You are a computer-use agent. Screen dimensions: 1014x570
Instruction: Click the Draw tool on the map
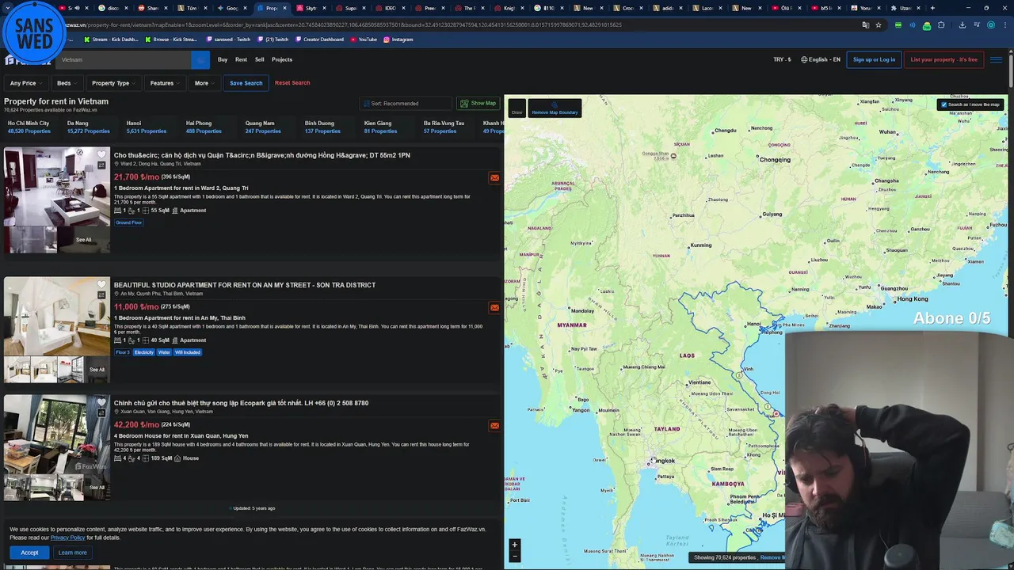517,108
